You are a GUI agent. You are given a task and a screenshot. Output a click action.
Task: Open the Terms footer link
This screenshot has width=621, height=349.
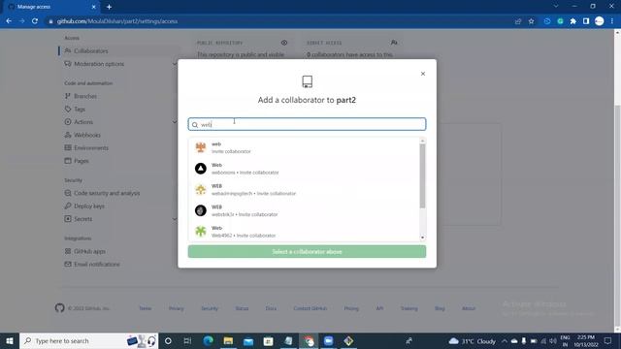click(145, 308)
